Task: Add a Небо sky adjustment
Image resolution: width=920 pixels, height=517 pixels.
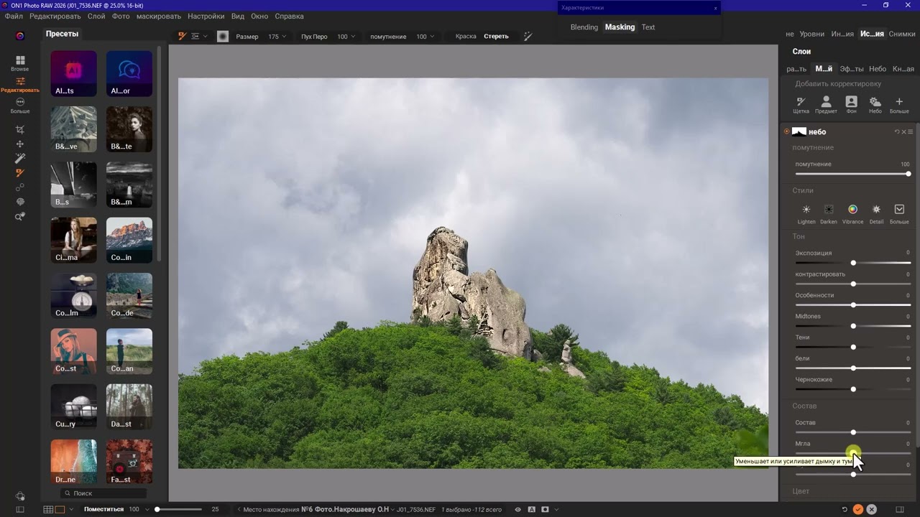Action: 875,105
